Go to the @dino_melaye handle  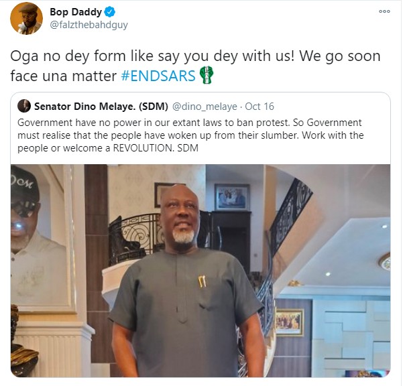(205, 107)
